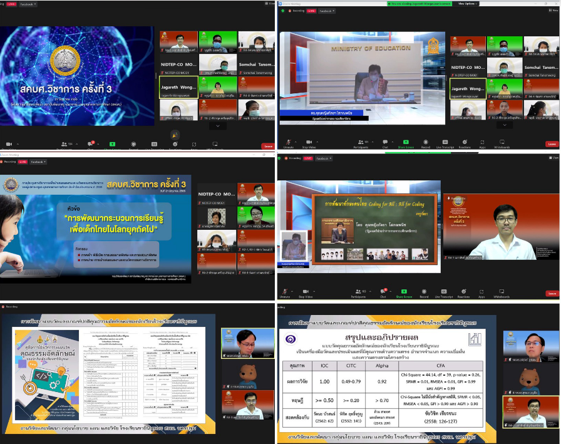Screen dimensions: 561x444
Task: Click the LIVE badge in middle-left window
Action: (x=23, y=162)
